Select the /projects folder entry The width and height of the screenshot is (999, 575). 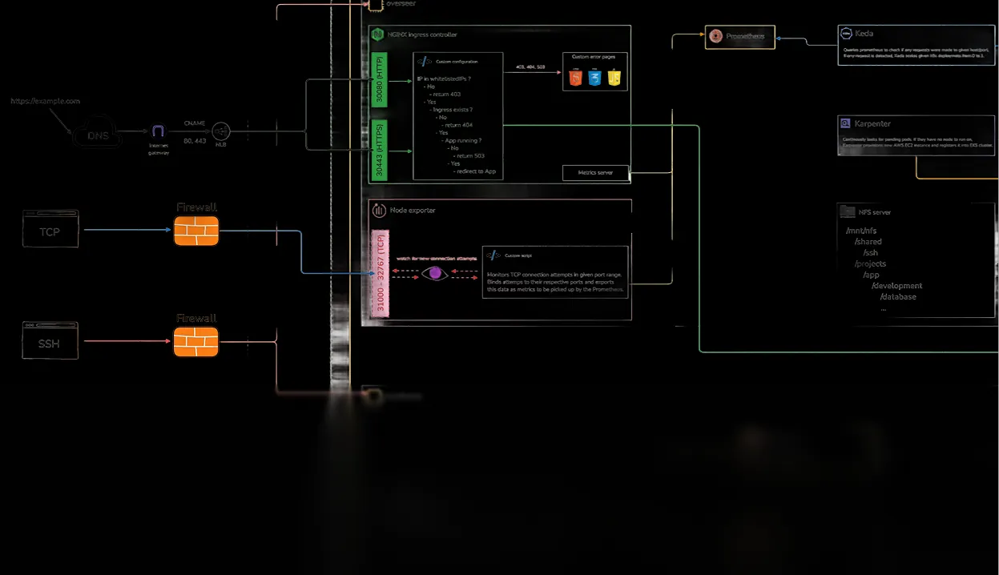[870, 263]
